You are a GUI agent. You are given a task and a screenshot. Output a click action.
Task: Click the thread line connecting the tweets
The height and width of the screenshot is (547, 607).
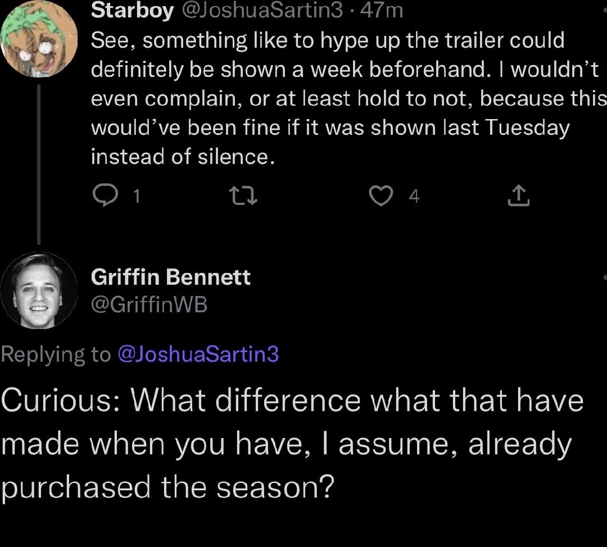pos(39,163)
